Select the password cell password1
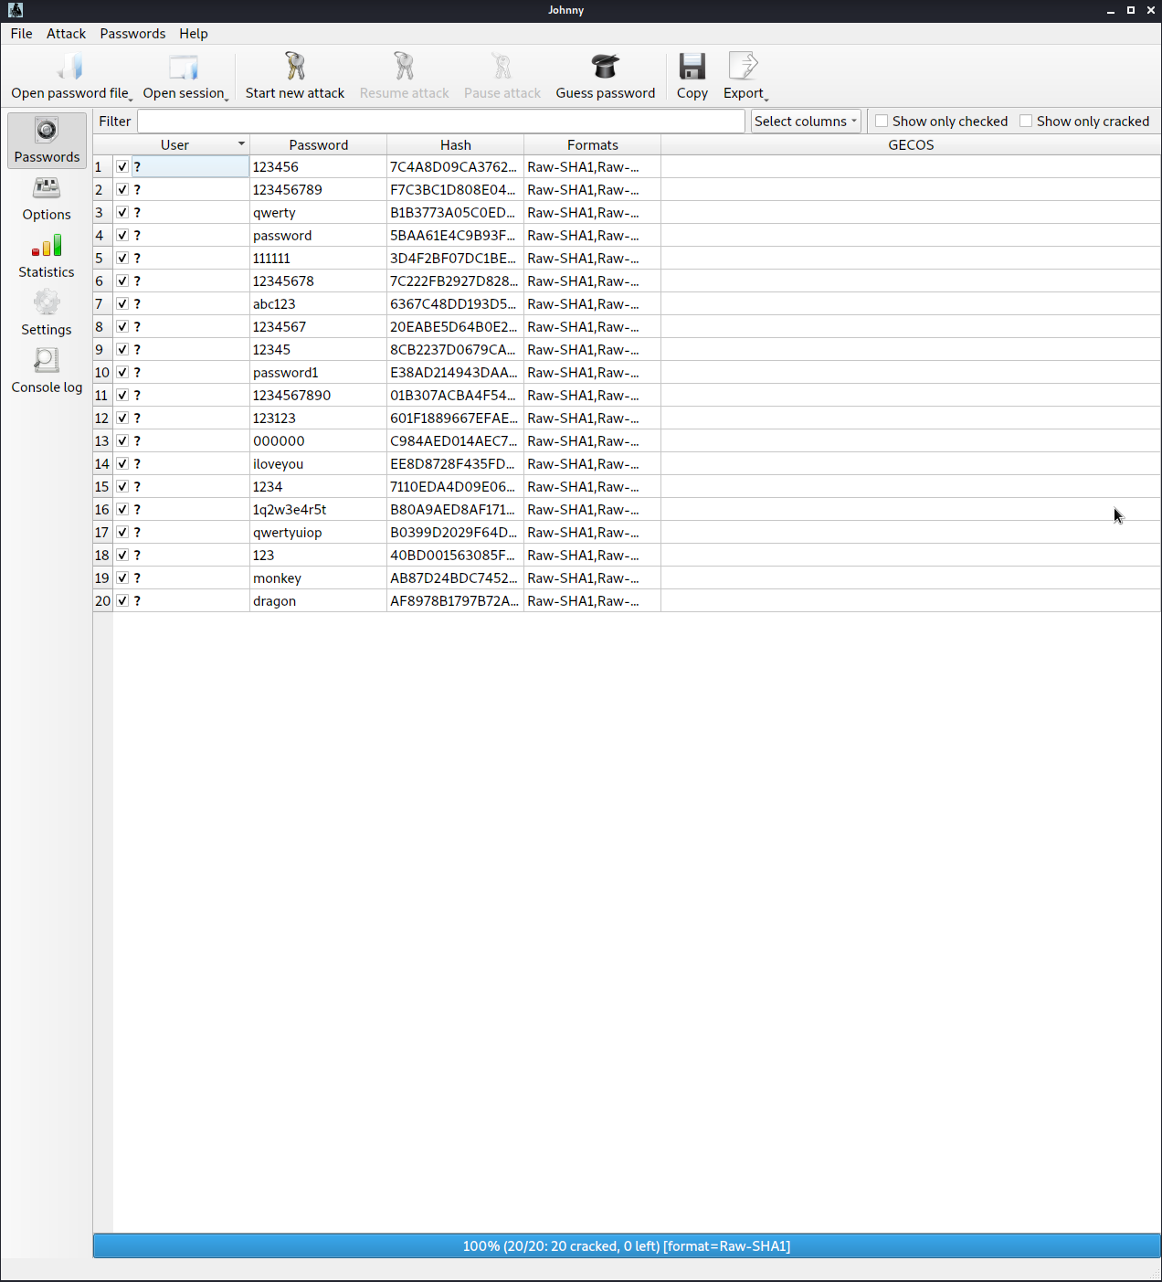This screenshot has height=1282, width=1162. (318, 372)
